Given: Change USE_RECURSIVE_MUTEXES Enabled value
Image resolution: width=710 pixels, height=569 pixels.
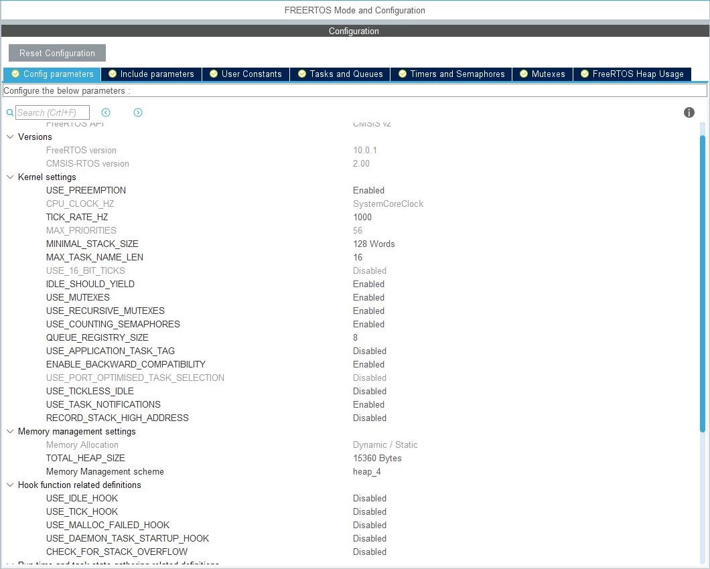Looking at the screenshot, I should pyautogui.click(x=368, y=311).
